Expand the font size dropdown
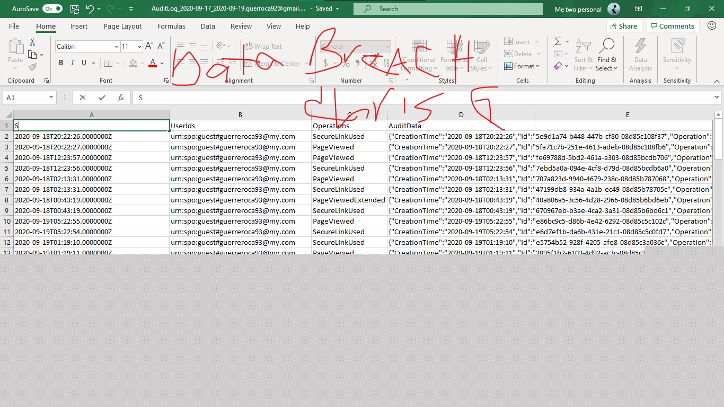 [x=139, y=47]
